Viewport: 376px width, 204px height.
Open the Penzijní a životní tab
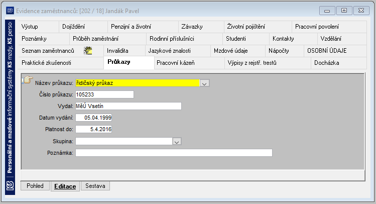143,27
